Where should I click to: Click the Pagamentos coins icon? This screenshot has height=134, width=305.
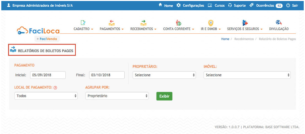pyautogui.click(x=112, y=23)
